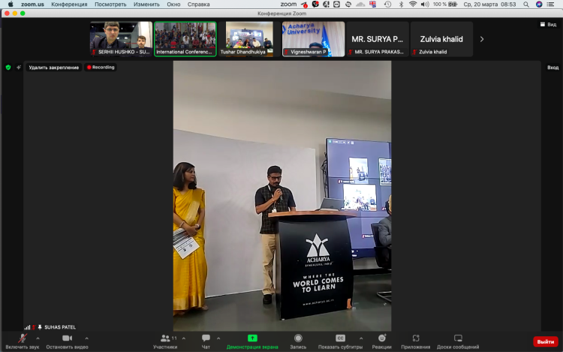Unmute microphone with Включить звук icon
The image size is (563, 352).
tap(22, 338)
